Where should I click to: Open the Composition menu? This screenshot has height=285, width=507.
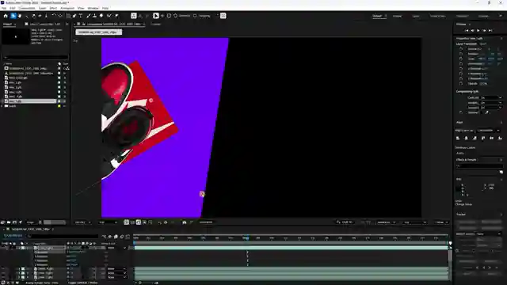[27, 8]
